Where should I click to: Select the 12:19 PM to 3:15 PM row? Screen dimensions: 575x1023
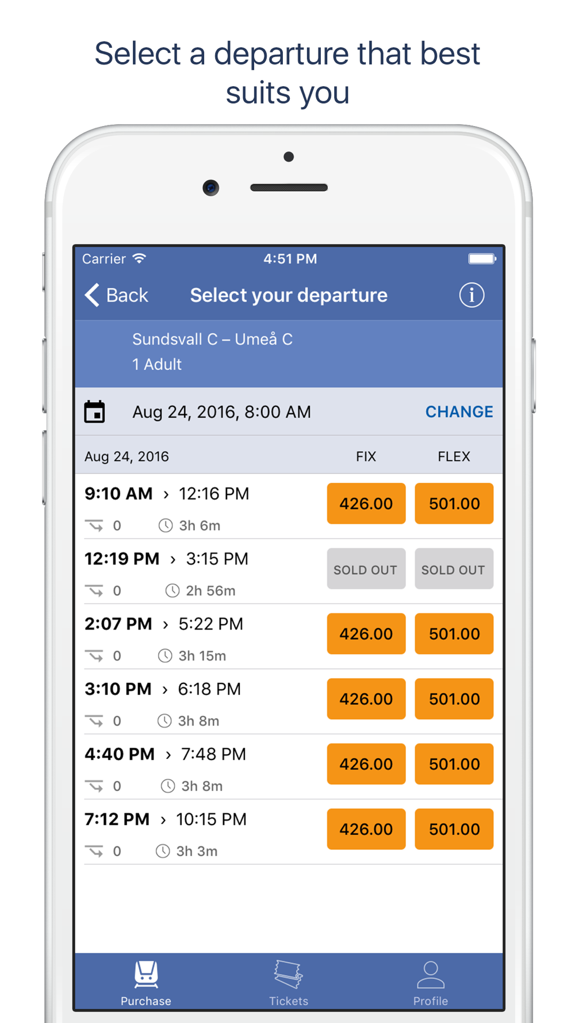289,571
